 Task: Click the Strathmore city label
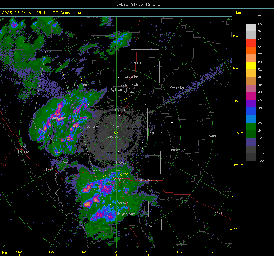pos(148,180)
